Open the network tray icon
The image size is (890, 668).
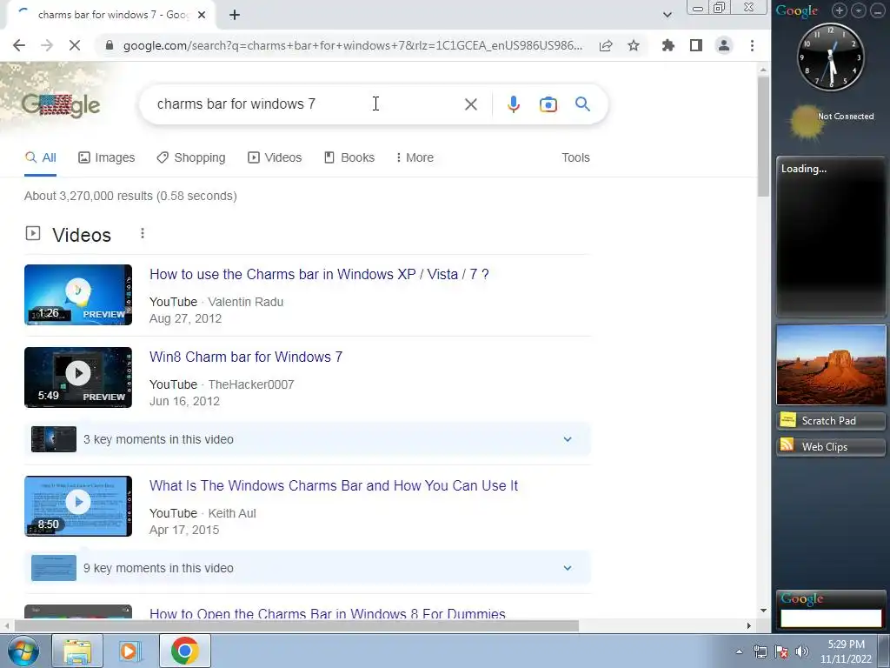coord(760,651)
